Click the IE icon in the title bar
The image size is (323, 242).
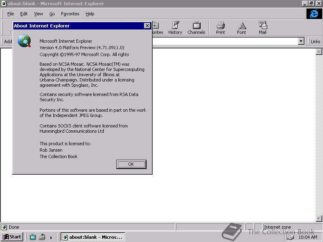point(4,4)
